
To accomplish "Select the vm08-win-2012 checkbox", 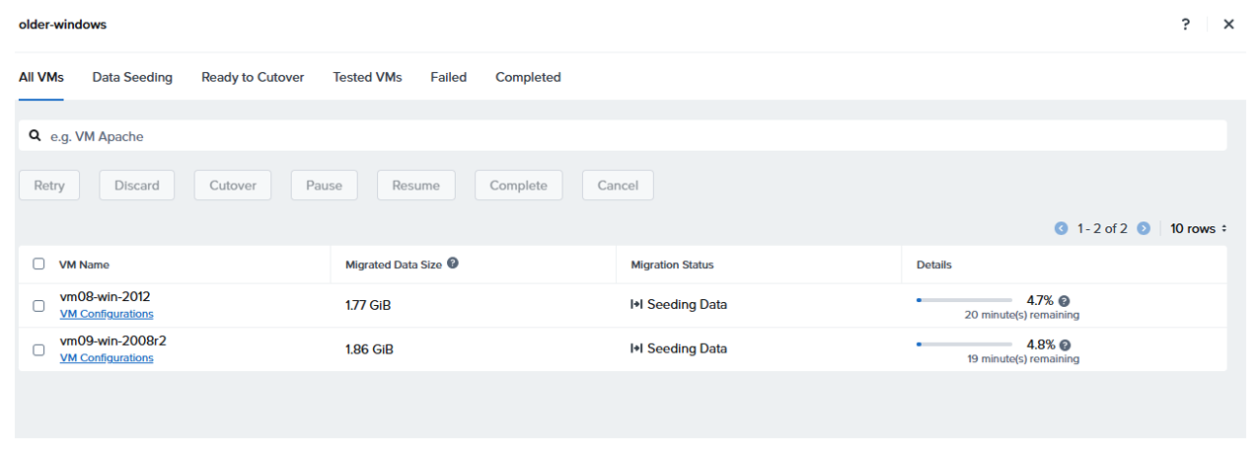I will (38, 306).
